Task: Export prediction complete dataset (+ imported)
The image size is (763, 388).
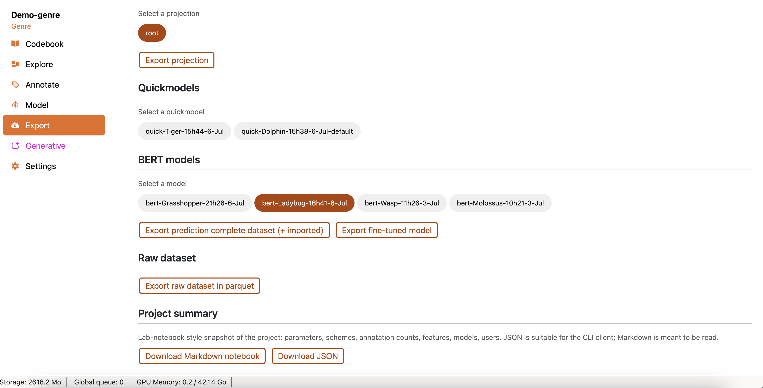Action: coord(234,230)
